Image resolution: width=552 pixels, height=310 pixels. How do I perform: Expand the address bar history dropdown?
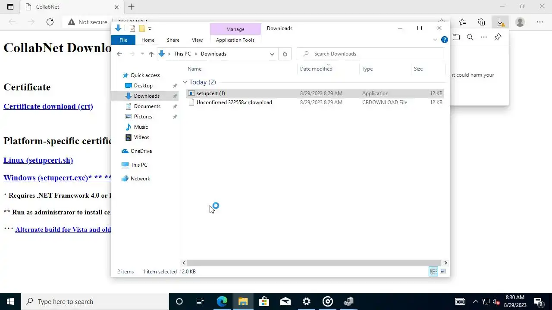[272, 54]
